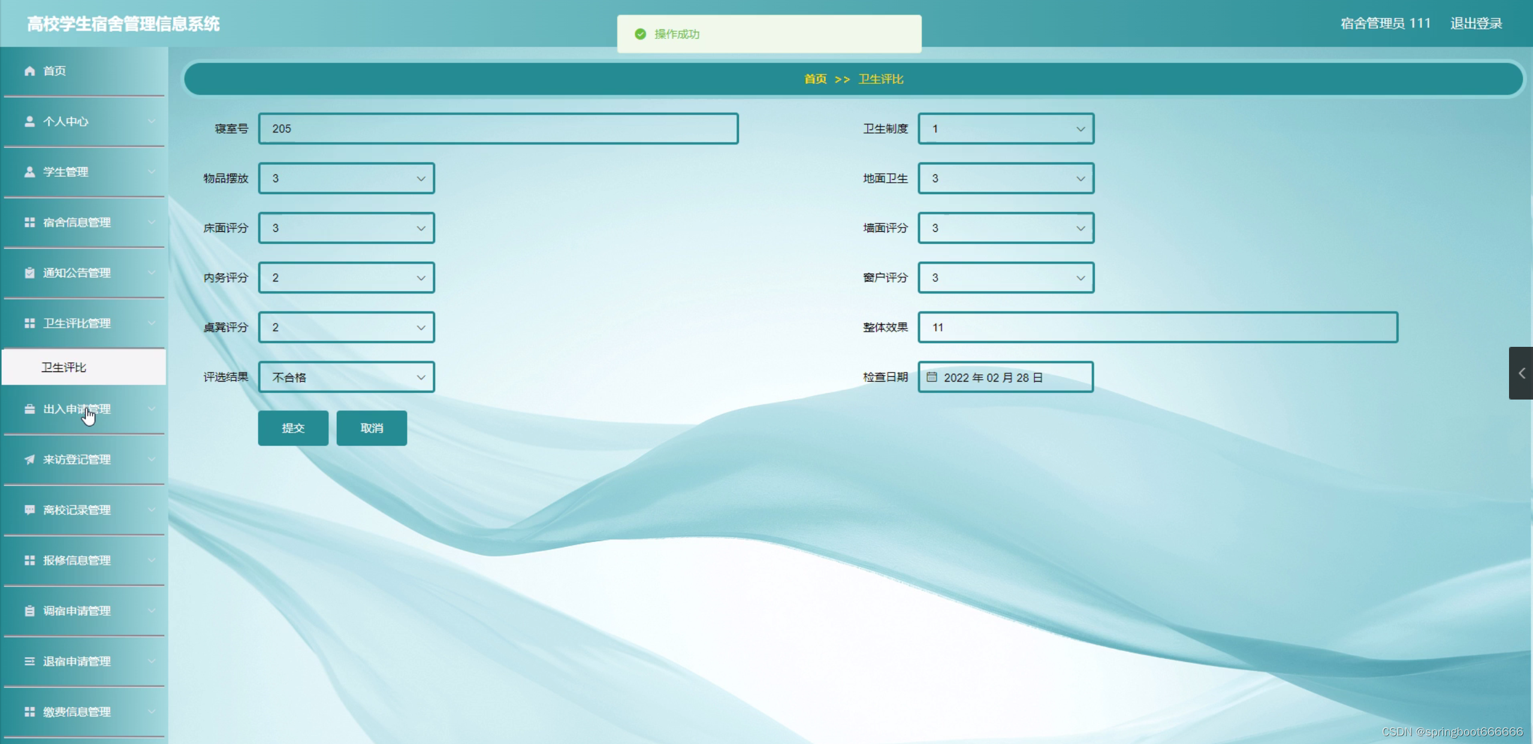Image resolution: width=1533 pixels, height=744 pixels.
Task: Expand the right-edge collapse arrow panel
Action: click(1521, 373)
